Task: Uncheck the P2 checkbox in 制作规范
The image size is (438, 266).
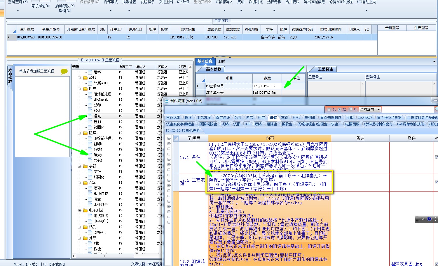Action: tap(339, 110)
